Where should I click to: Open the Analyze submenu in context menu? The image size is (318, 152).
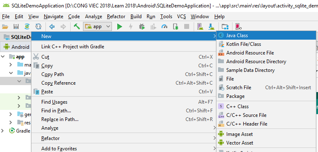124,128
